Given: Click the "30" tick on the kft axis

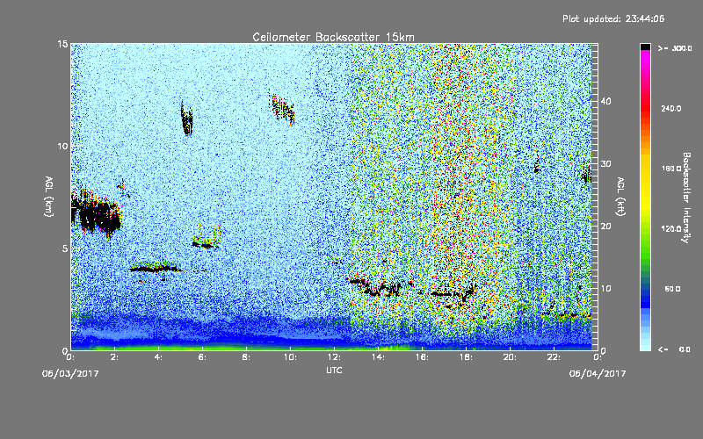Looking at the screenshot, I should 605,163.
